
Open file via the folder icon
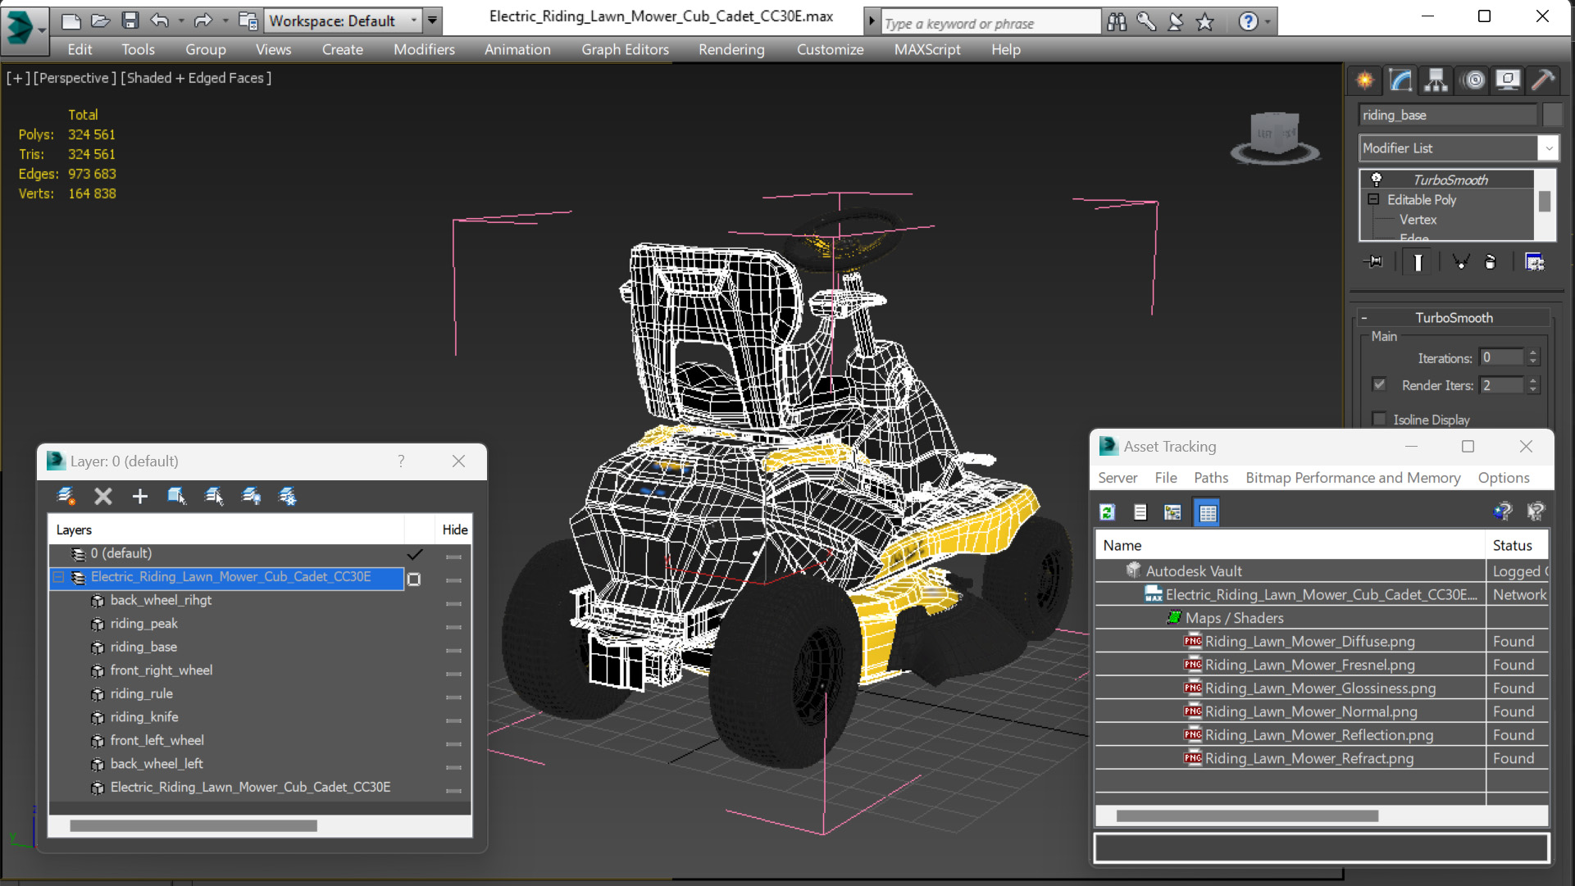pyautogui.click(x=100, y=20)
